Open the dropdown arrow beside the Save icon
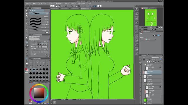The width and height of the screenshot is (188, 105). click(63, 6)
